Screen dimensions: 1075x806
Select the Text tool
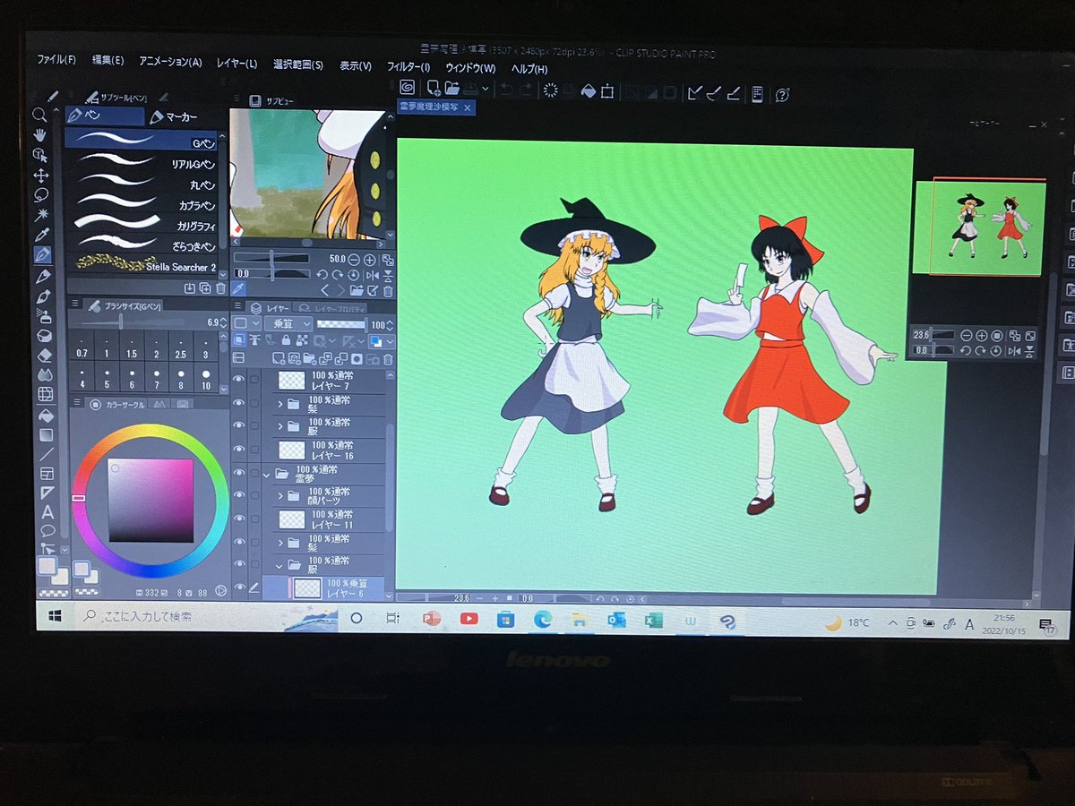[x=47, y=511]
